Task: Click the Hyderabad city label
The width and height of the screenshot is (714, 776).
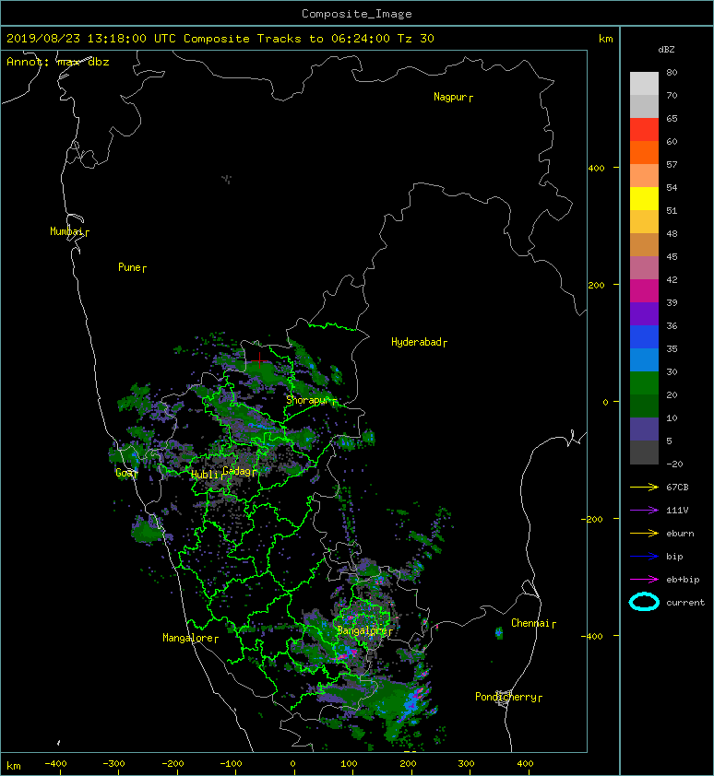Action: coord(416,342)
